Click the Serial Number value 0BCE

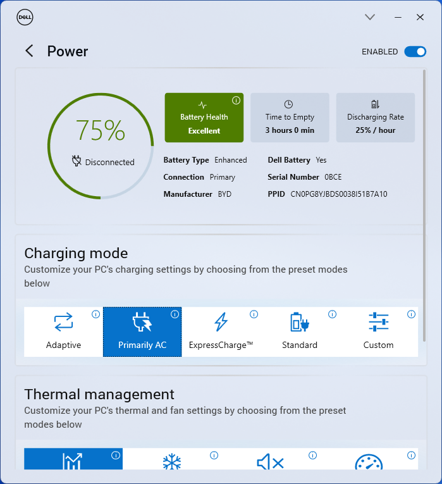(x=333, y=177)
